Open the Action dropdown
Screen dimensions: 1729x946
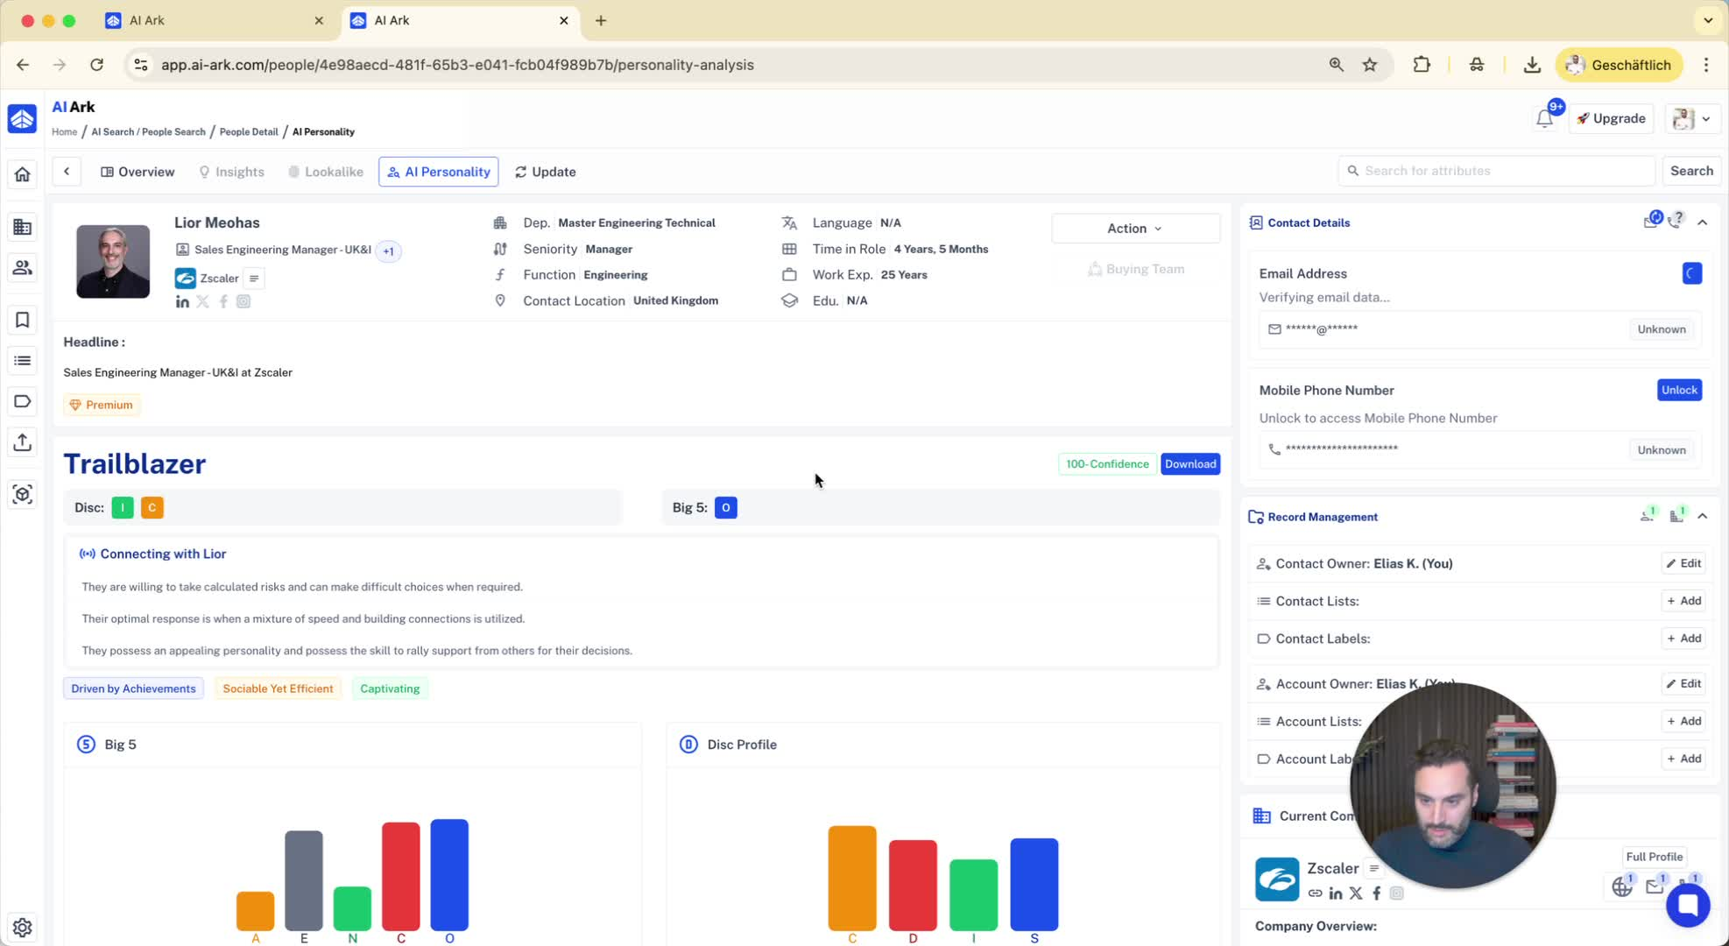click(x=1135, y=229)
